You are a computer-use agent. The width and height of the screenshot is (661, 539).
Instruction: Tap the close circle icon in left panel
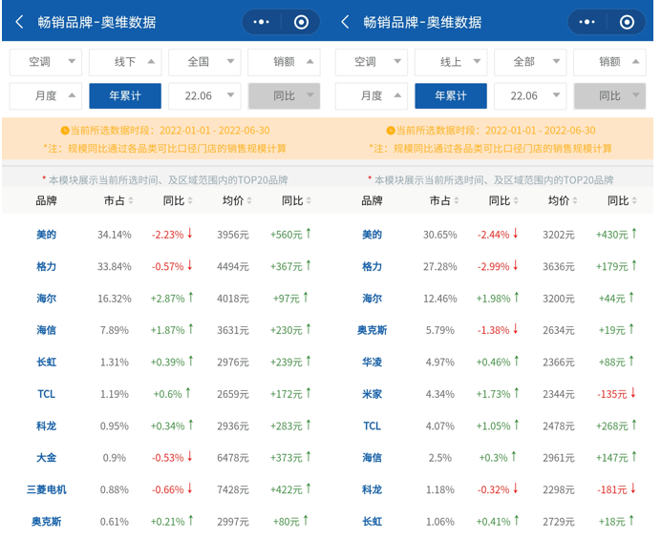(x=301, y=22)
